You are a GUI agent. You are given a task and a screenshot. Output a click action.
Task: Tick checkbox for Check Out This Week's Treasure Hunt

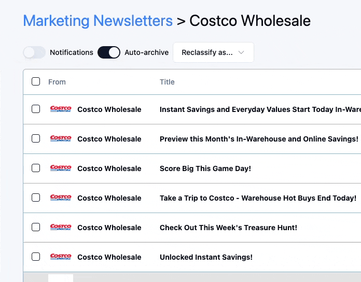pyautogui.click(x=36, y=227)
